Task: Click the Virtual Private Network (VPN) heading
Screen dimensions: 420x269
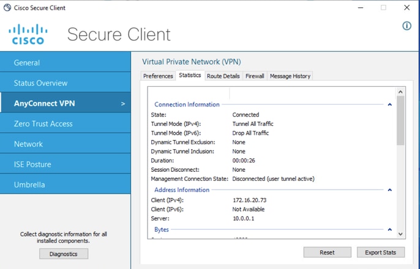Action: pos(192,62)
